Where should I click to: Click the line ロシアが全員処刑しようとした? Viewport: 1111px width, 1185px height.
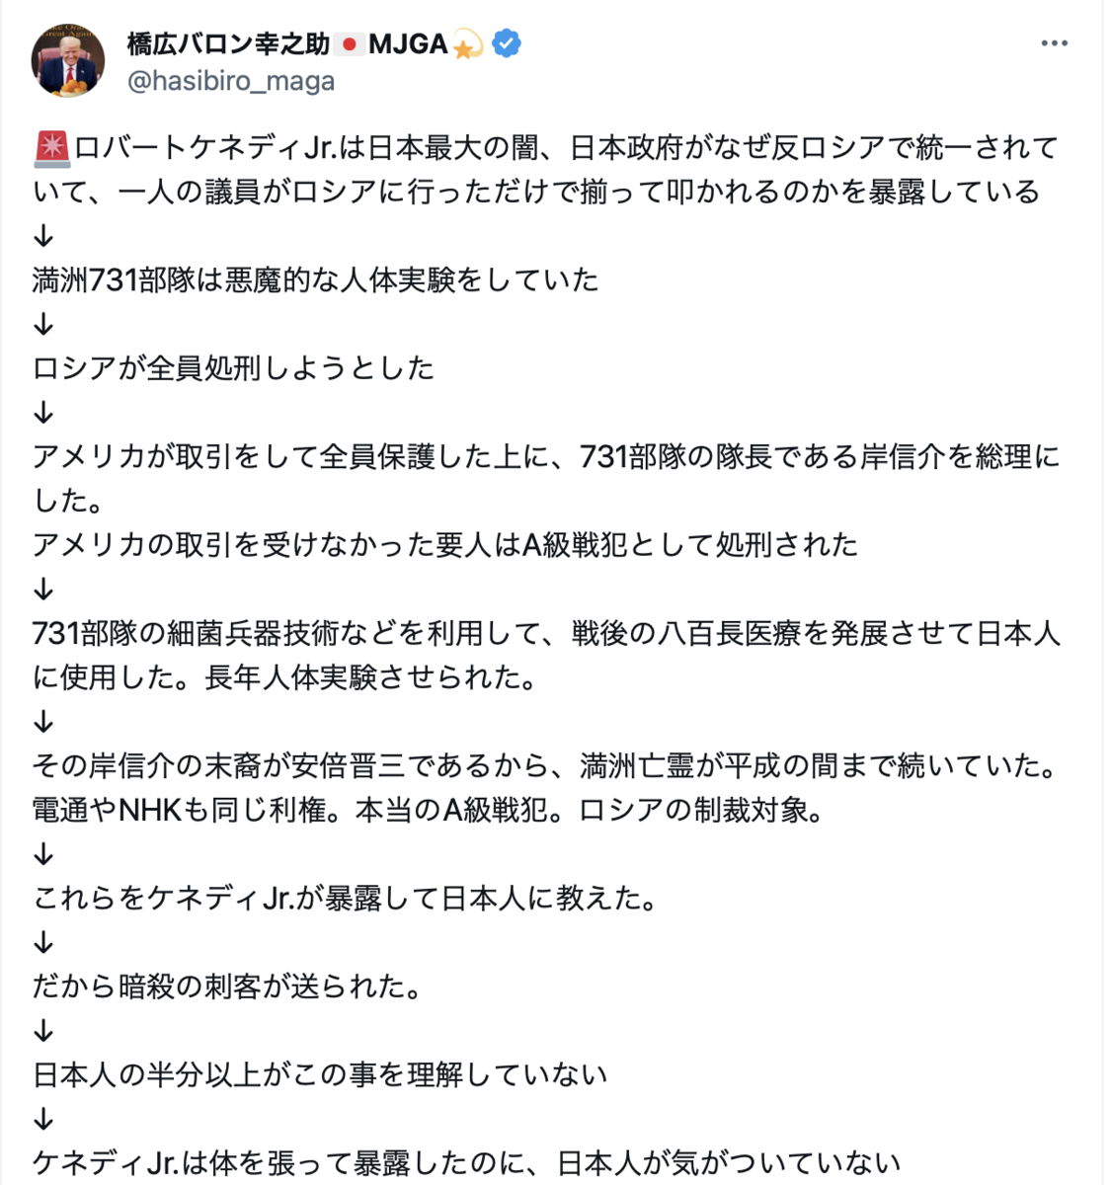pyautogui.click(x=233, y=367)
